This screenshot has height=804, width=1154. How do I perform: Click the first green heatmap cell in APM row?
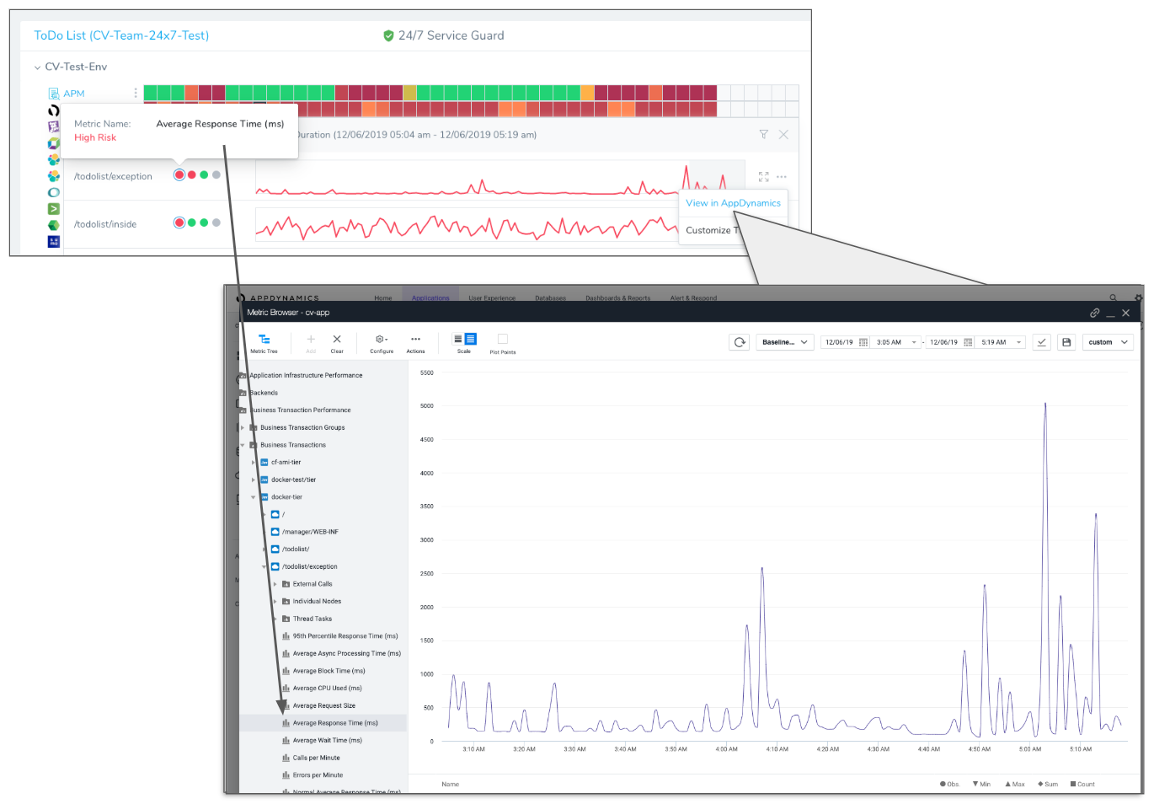(x=151, y=93)
